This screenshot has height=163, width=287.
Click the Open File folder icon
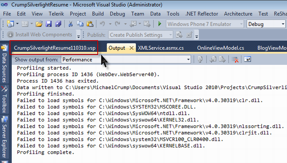click(x=39, y=24)
